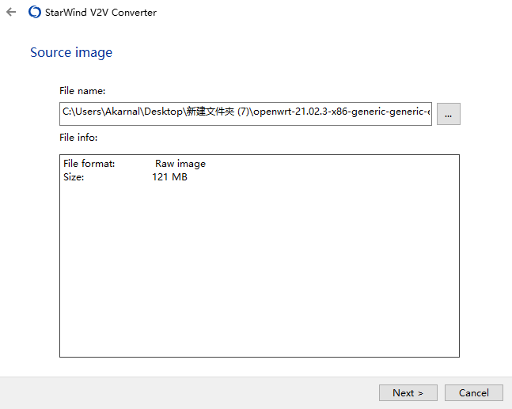Open file browser with the ... button

click(449, 114)
